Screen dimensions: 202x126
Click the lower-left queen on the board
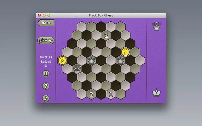(x=77, y=69)
